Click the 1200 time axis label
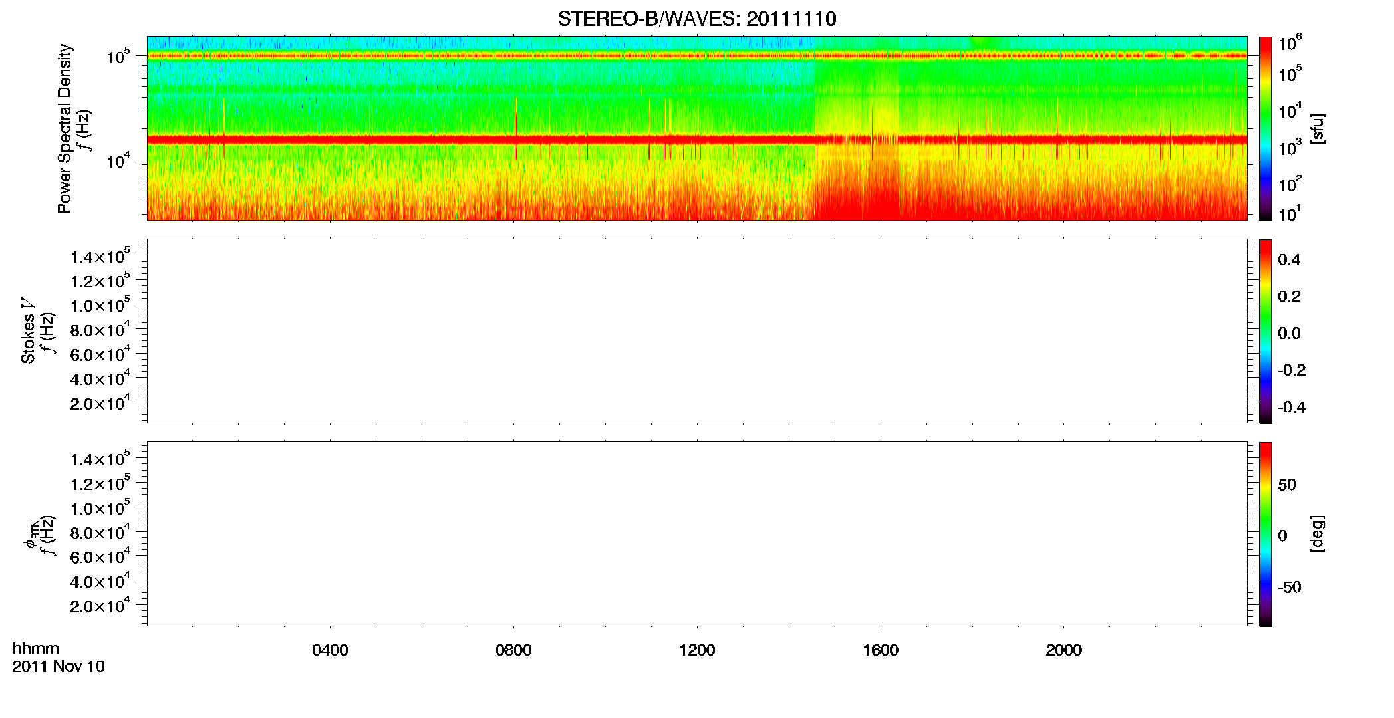Image resolution: width=1394 pixels, height=718 pixels. point(697,650)
